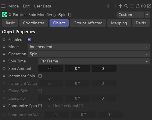The width and height of the screenshot is (152, 120).
Task: Switch to the Coordinates tab
Action: 34,23
